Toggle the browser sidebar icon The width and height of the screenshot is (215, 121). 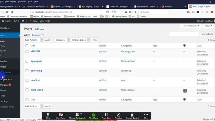[193, 12]
